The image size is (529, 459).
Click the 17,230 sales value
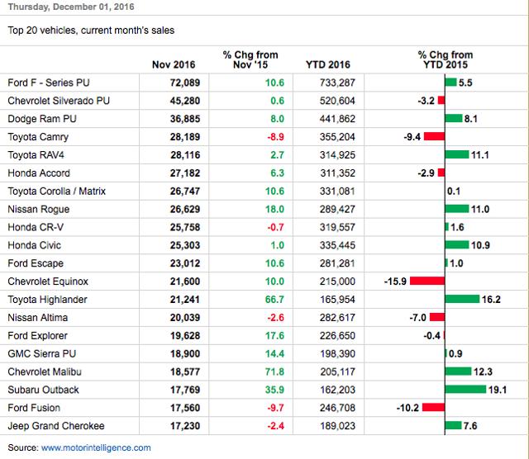pyautogui.click(x=185, y=426)
